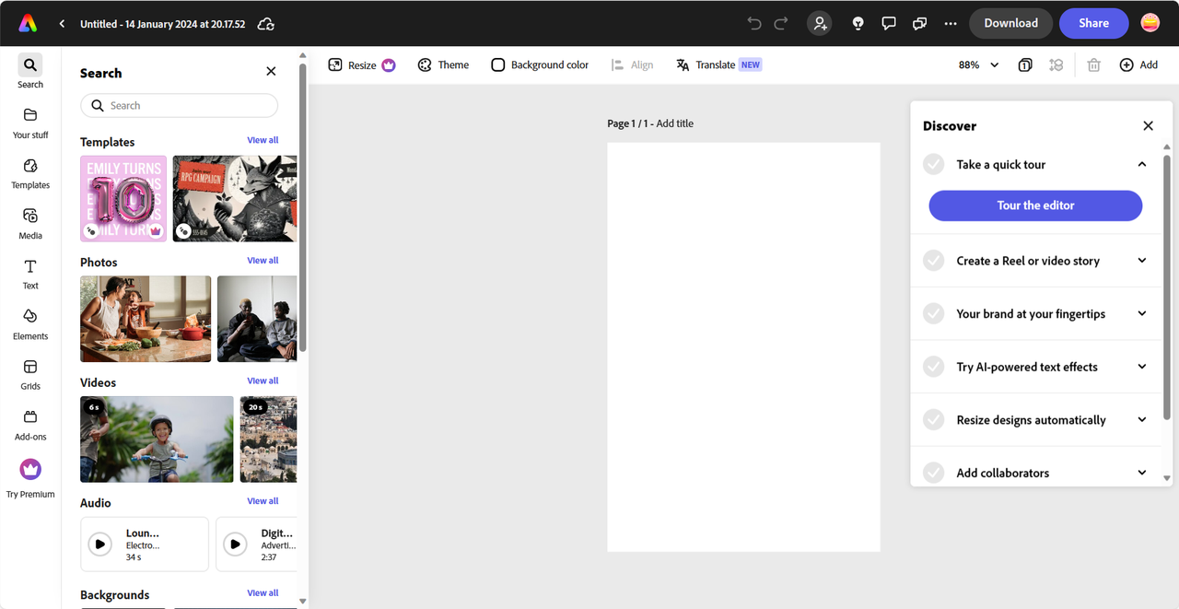This screenshot has height=609, width=1179.
Task: Toggle checkmark for Create a Reel
Action: pos(934,261)
